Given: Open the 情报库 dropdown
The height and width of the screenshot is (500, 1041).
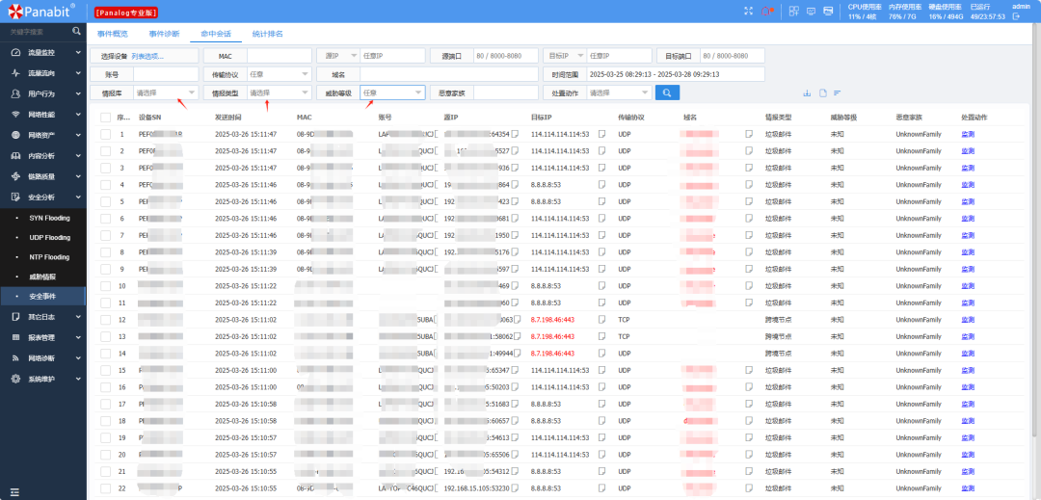Looking at the screenshot, I should (x=166, y=92).
